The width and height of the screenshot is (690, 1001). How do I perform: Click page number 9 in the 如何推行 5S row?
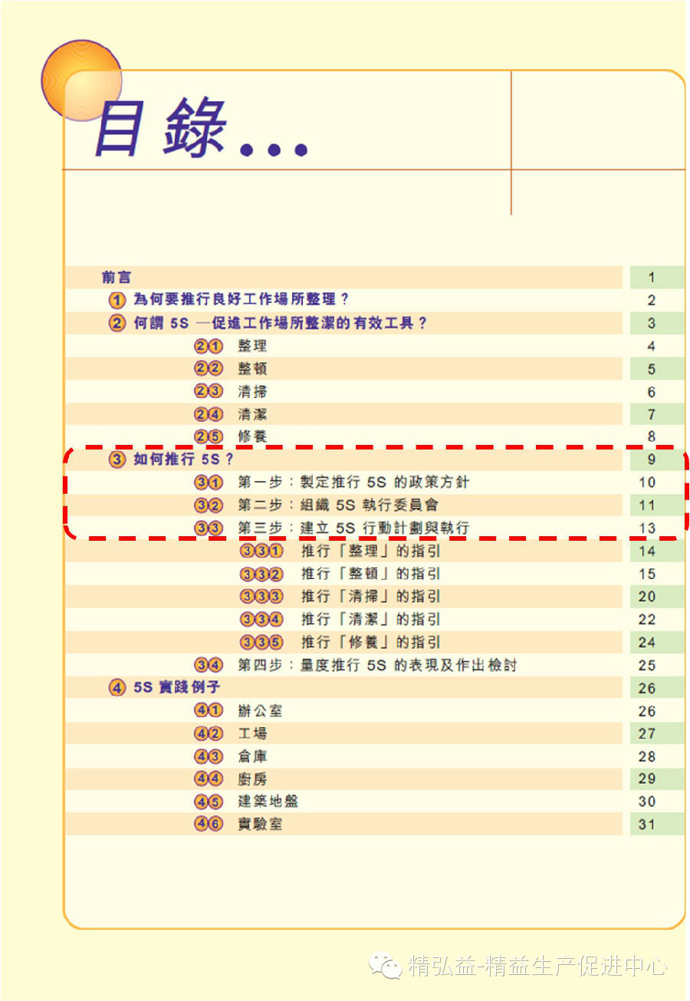(x=651, y=460)
